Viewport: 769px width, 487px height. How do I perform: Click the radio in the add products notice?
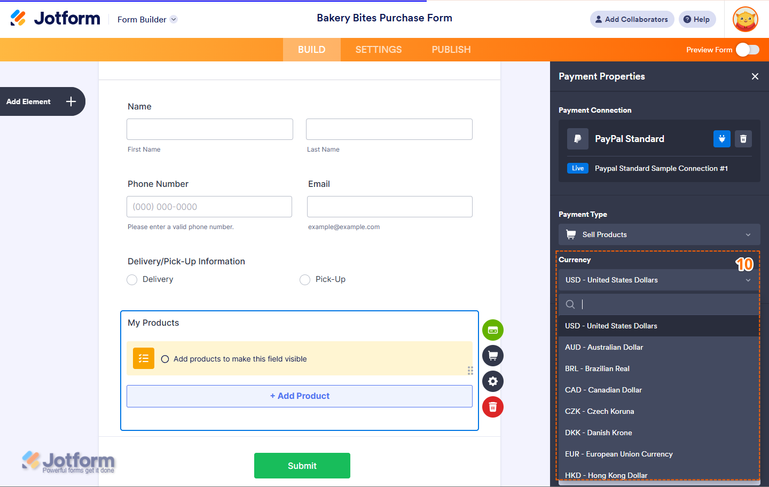click(x=165, y=359)
